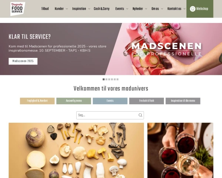Select the second carousel slide dot
This screenshot has width=222, height=178.
point(106,79)
